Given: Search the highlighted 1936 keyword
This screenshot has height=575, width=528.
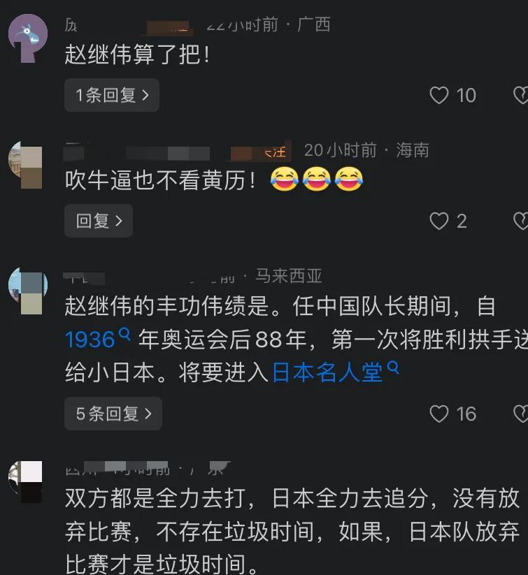Looking at the screenshot, I should [x=90, y=340].
